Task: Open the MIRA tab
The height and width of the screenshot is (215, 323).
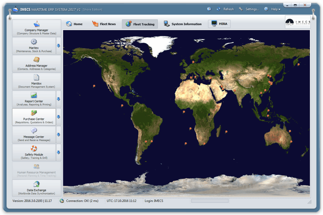Action: 219,24
